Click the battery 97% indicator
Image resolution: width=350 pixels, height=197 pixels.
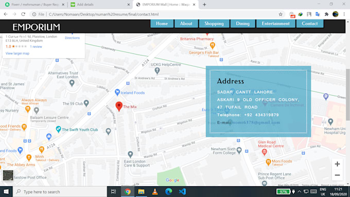(283, 192)
